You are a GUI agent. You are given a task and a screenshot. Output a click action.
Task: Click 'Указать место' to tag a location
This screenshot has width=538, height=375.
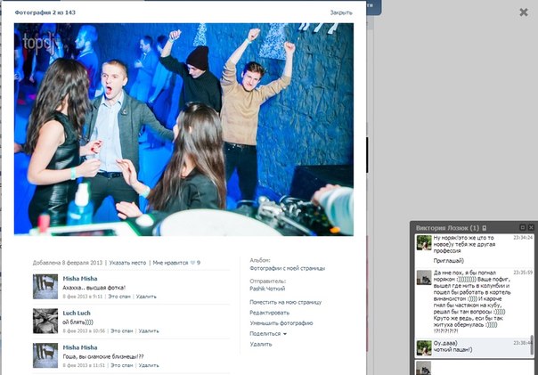(x=127, y=263)
